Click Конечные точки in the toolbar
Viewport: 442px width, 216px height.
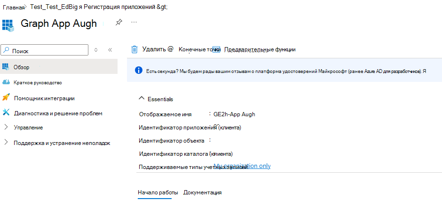199,49
